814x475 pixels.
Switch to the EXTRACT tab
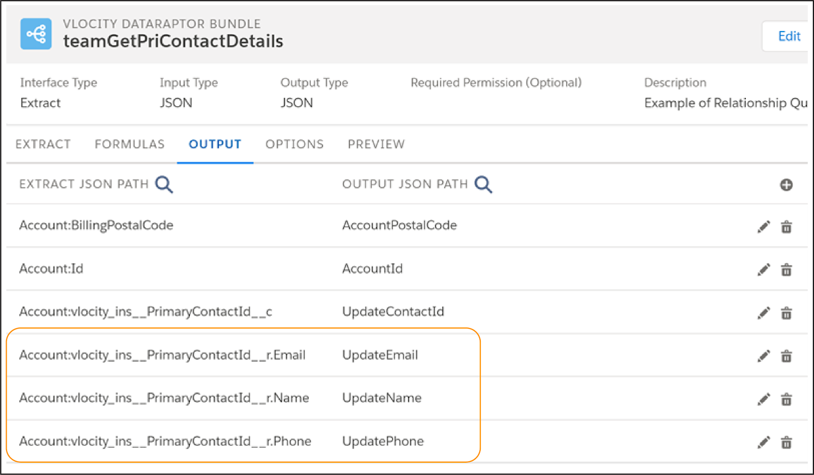(x=43, y=144)
